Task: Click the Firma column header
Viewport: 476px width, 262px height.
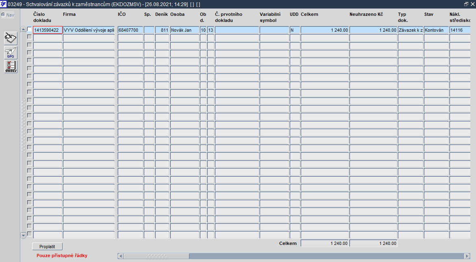Action: pyautogui.click(x=69, y=14)
